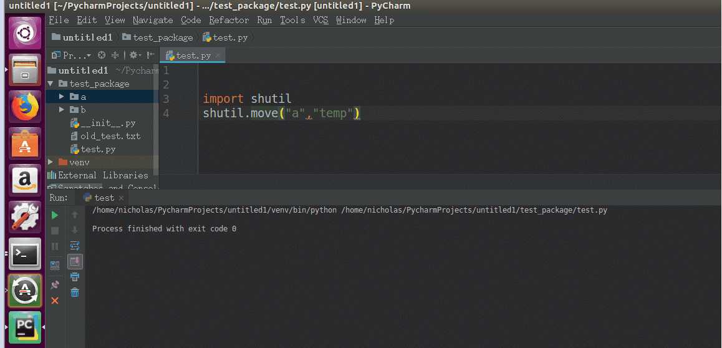Image resolution: width=722 pixels, height=348 pixels.
Task: Open the Code menu
Action: (191, 20)
